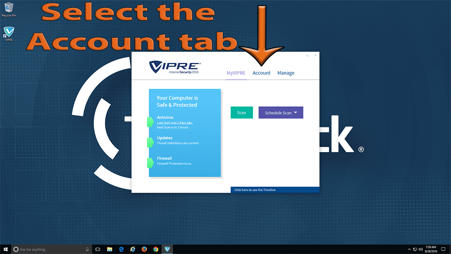Viewport: 451px width, 254px height.
Task: Open Google Chrome from the taskbar
Action: (156, 249)
